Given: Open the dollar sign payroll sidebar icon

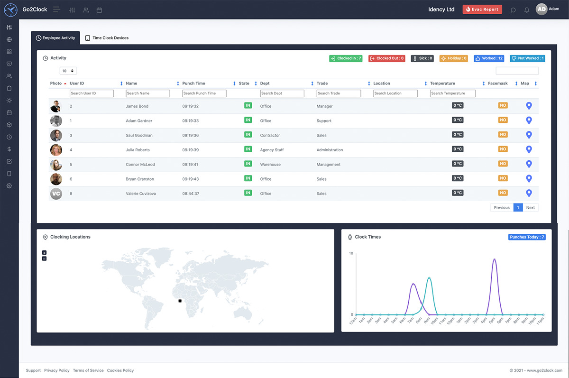Looking at the screenshot, I should click(x=9, y=149).
